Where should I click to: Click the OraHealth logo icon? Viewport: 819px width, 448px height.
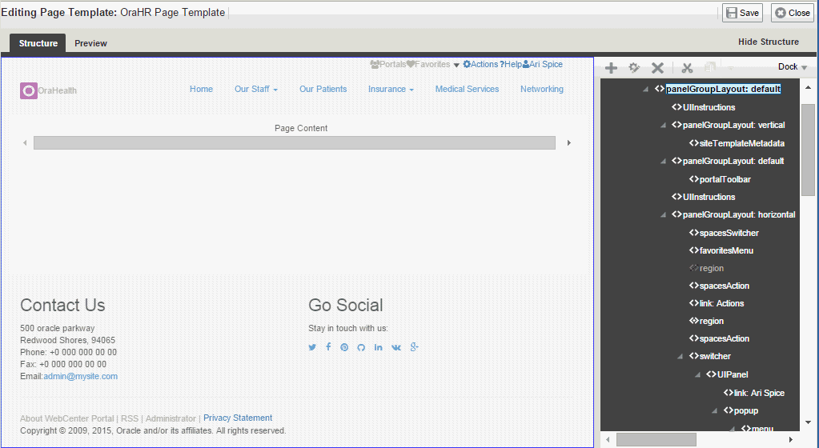(x=29, y=90)
